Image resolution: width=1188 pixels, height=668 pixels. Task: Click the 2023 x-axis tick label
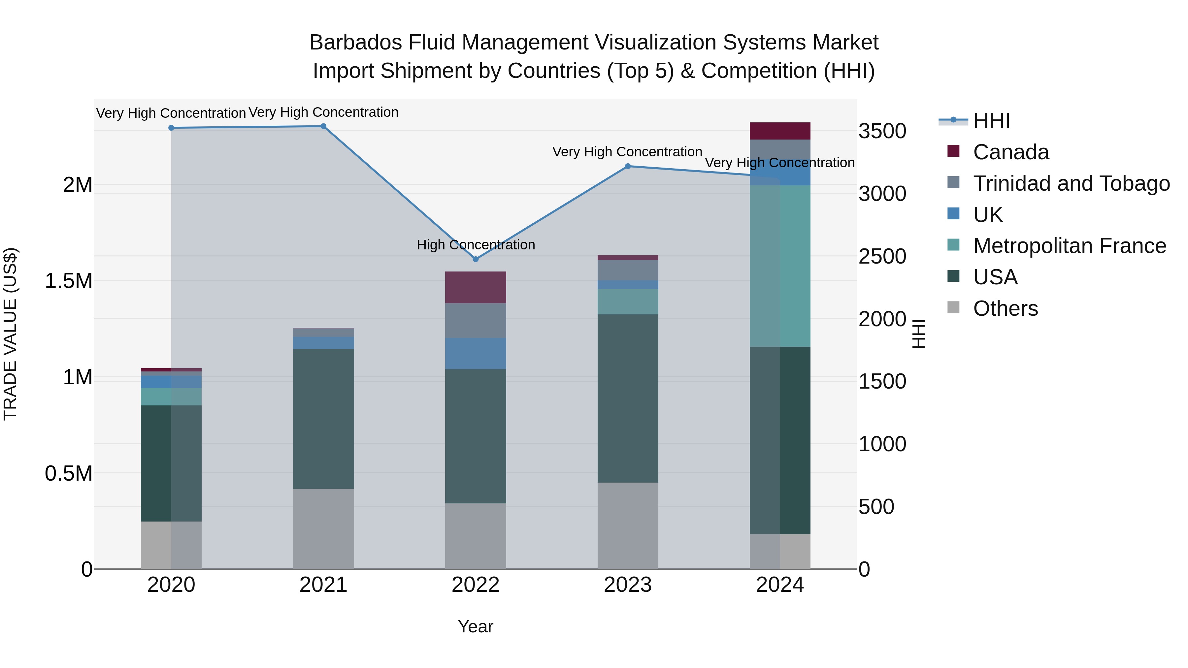pos(628,585)
